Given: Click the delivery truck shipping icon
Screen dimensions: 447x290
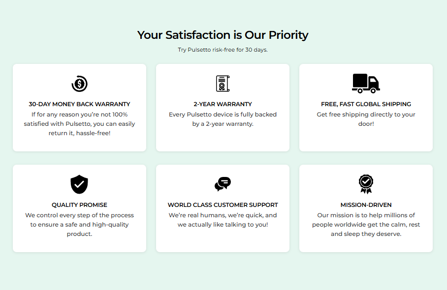Looking at the screenshot, I should pos(366,84).
